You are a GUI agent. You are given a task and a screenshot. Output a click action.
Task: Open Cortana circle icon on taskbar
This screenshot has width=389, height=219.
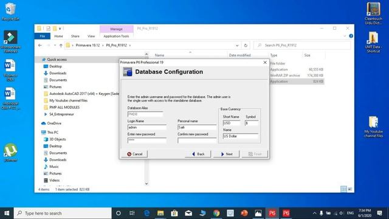pyautogui.click(x=119, y=213)
